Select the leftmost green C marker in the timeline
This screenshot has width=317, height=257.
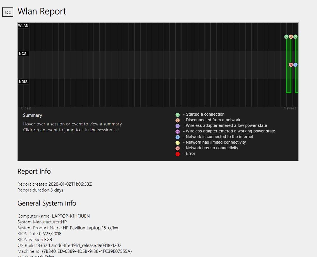(x=286, y=37)
